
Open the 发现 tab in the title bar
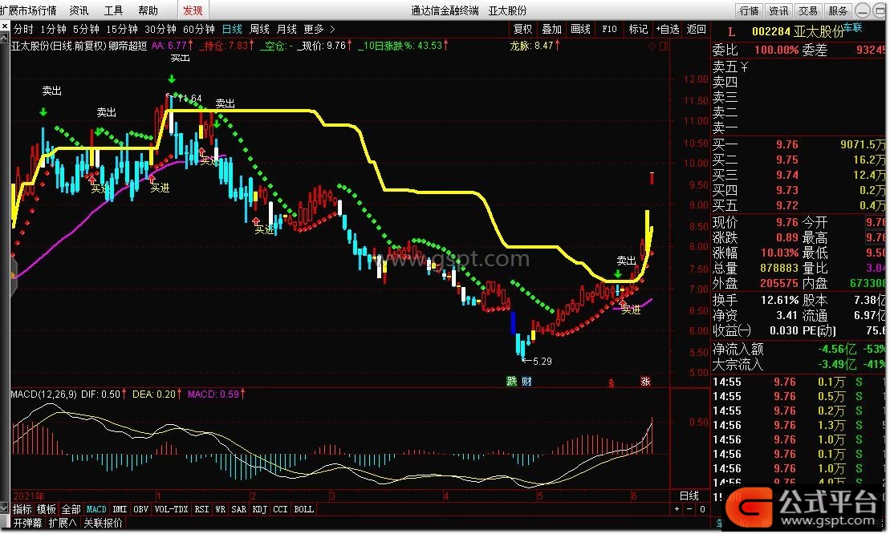click(193, 10)
